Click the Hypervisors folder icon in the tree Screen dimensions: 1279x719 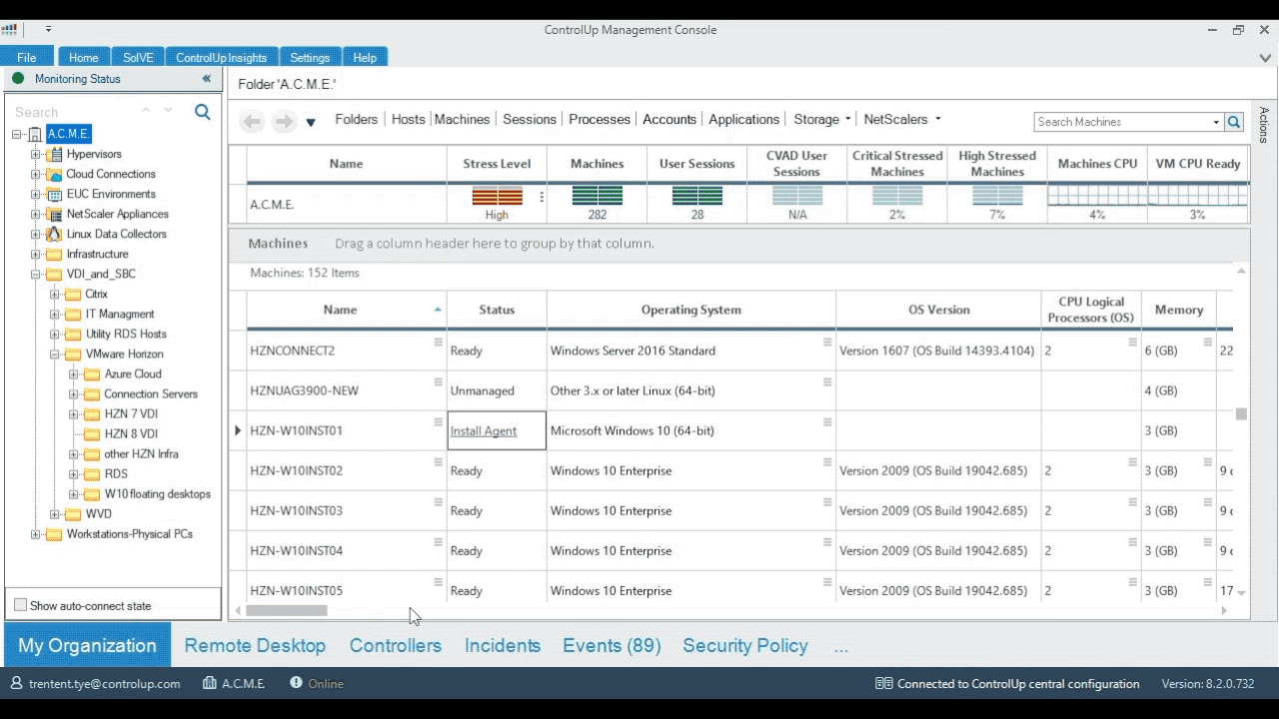click(54, 155)
